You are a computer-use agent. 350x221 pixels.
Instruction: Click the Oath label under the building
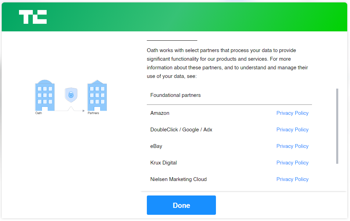39,113
